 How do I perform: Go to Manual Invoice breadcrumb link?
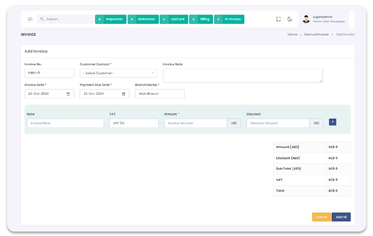point(316,34)
